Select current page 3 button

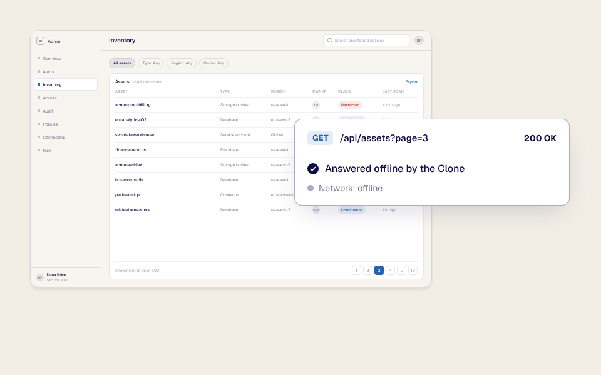(x=379, y=270)
